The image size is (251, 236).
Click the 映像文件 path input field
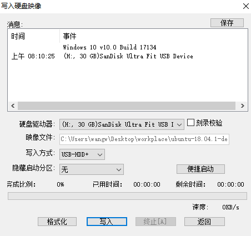[144, 139]
